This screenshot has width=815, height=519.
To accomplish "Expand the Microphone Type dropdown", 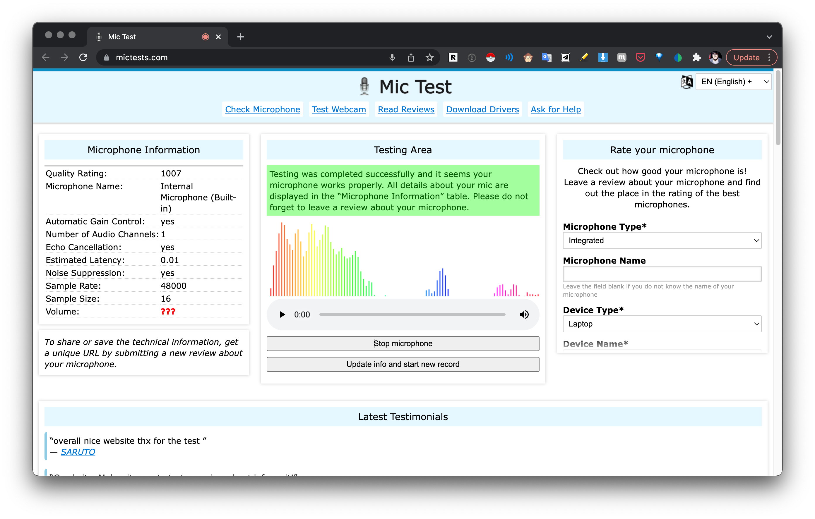I will (x=662, y=240).
